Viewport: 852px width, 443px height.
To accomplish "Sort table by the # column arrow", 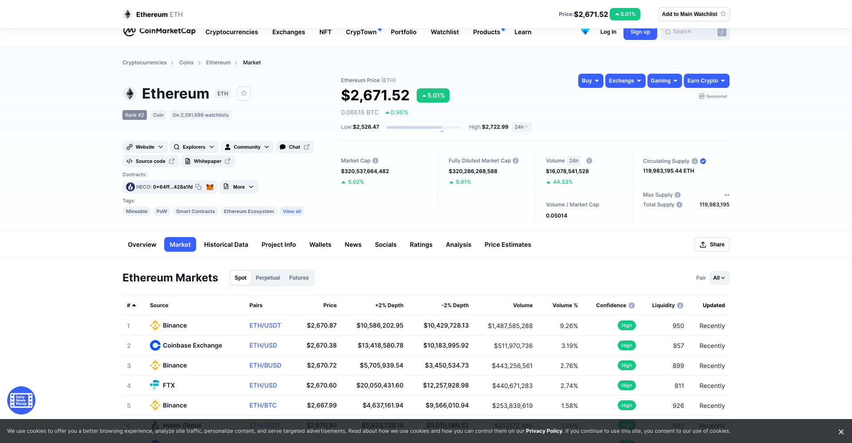I will [x=134, y=305].
